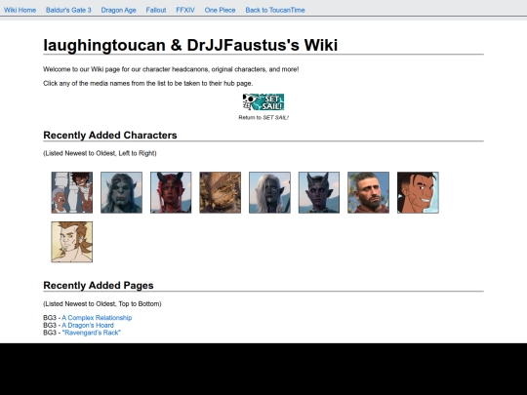Open A Complex Relationship page link

pos(97,318)
